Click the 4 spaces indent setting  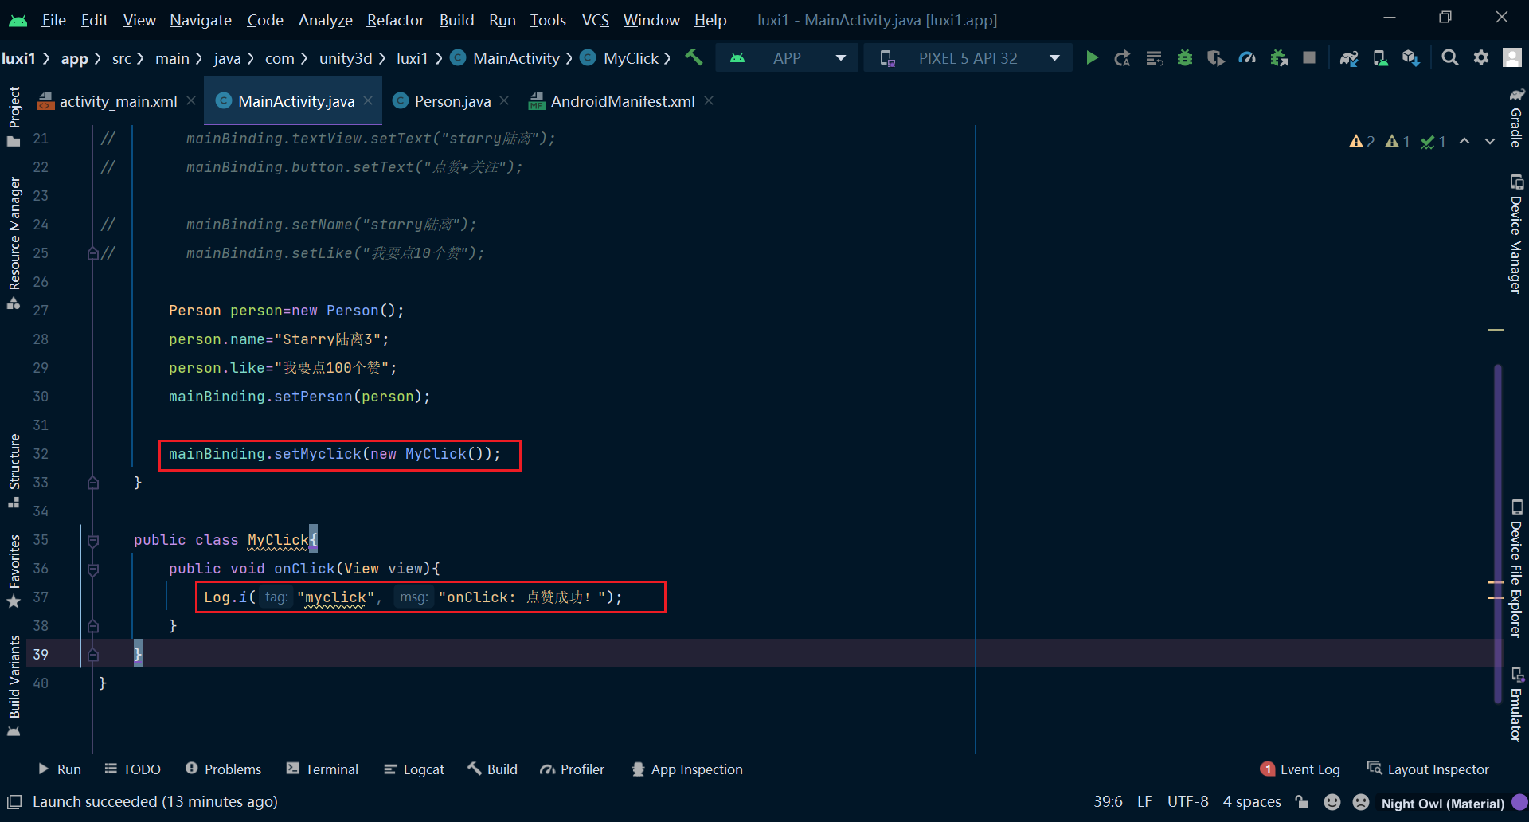1252,802
